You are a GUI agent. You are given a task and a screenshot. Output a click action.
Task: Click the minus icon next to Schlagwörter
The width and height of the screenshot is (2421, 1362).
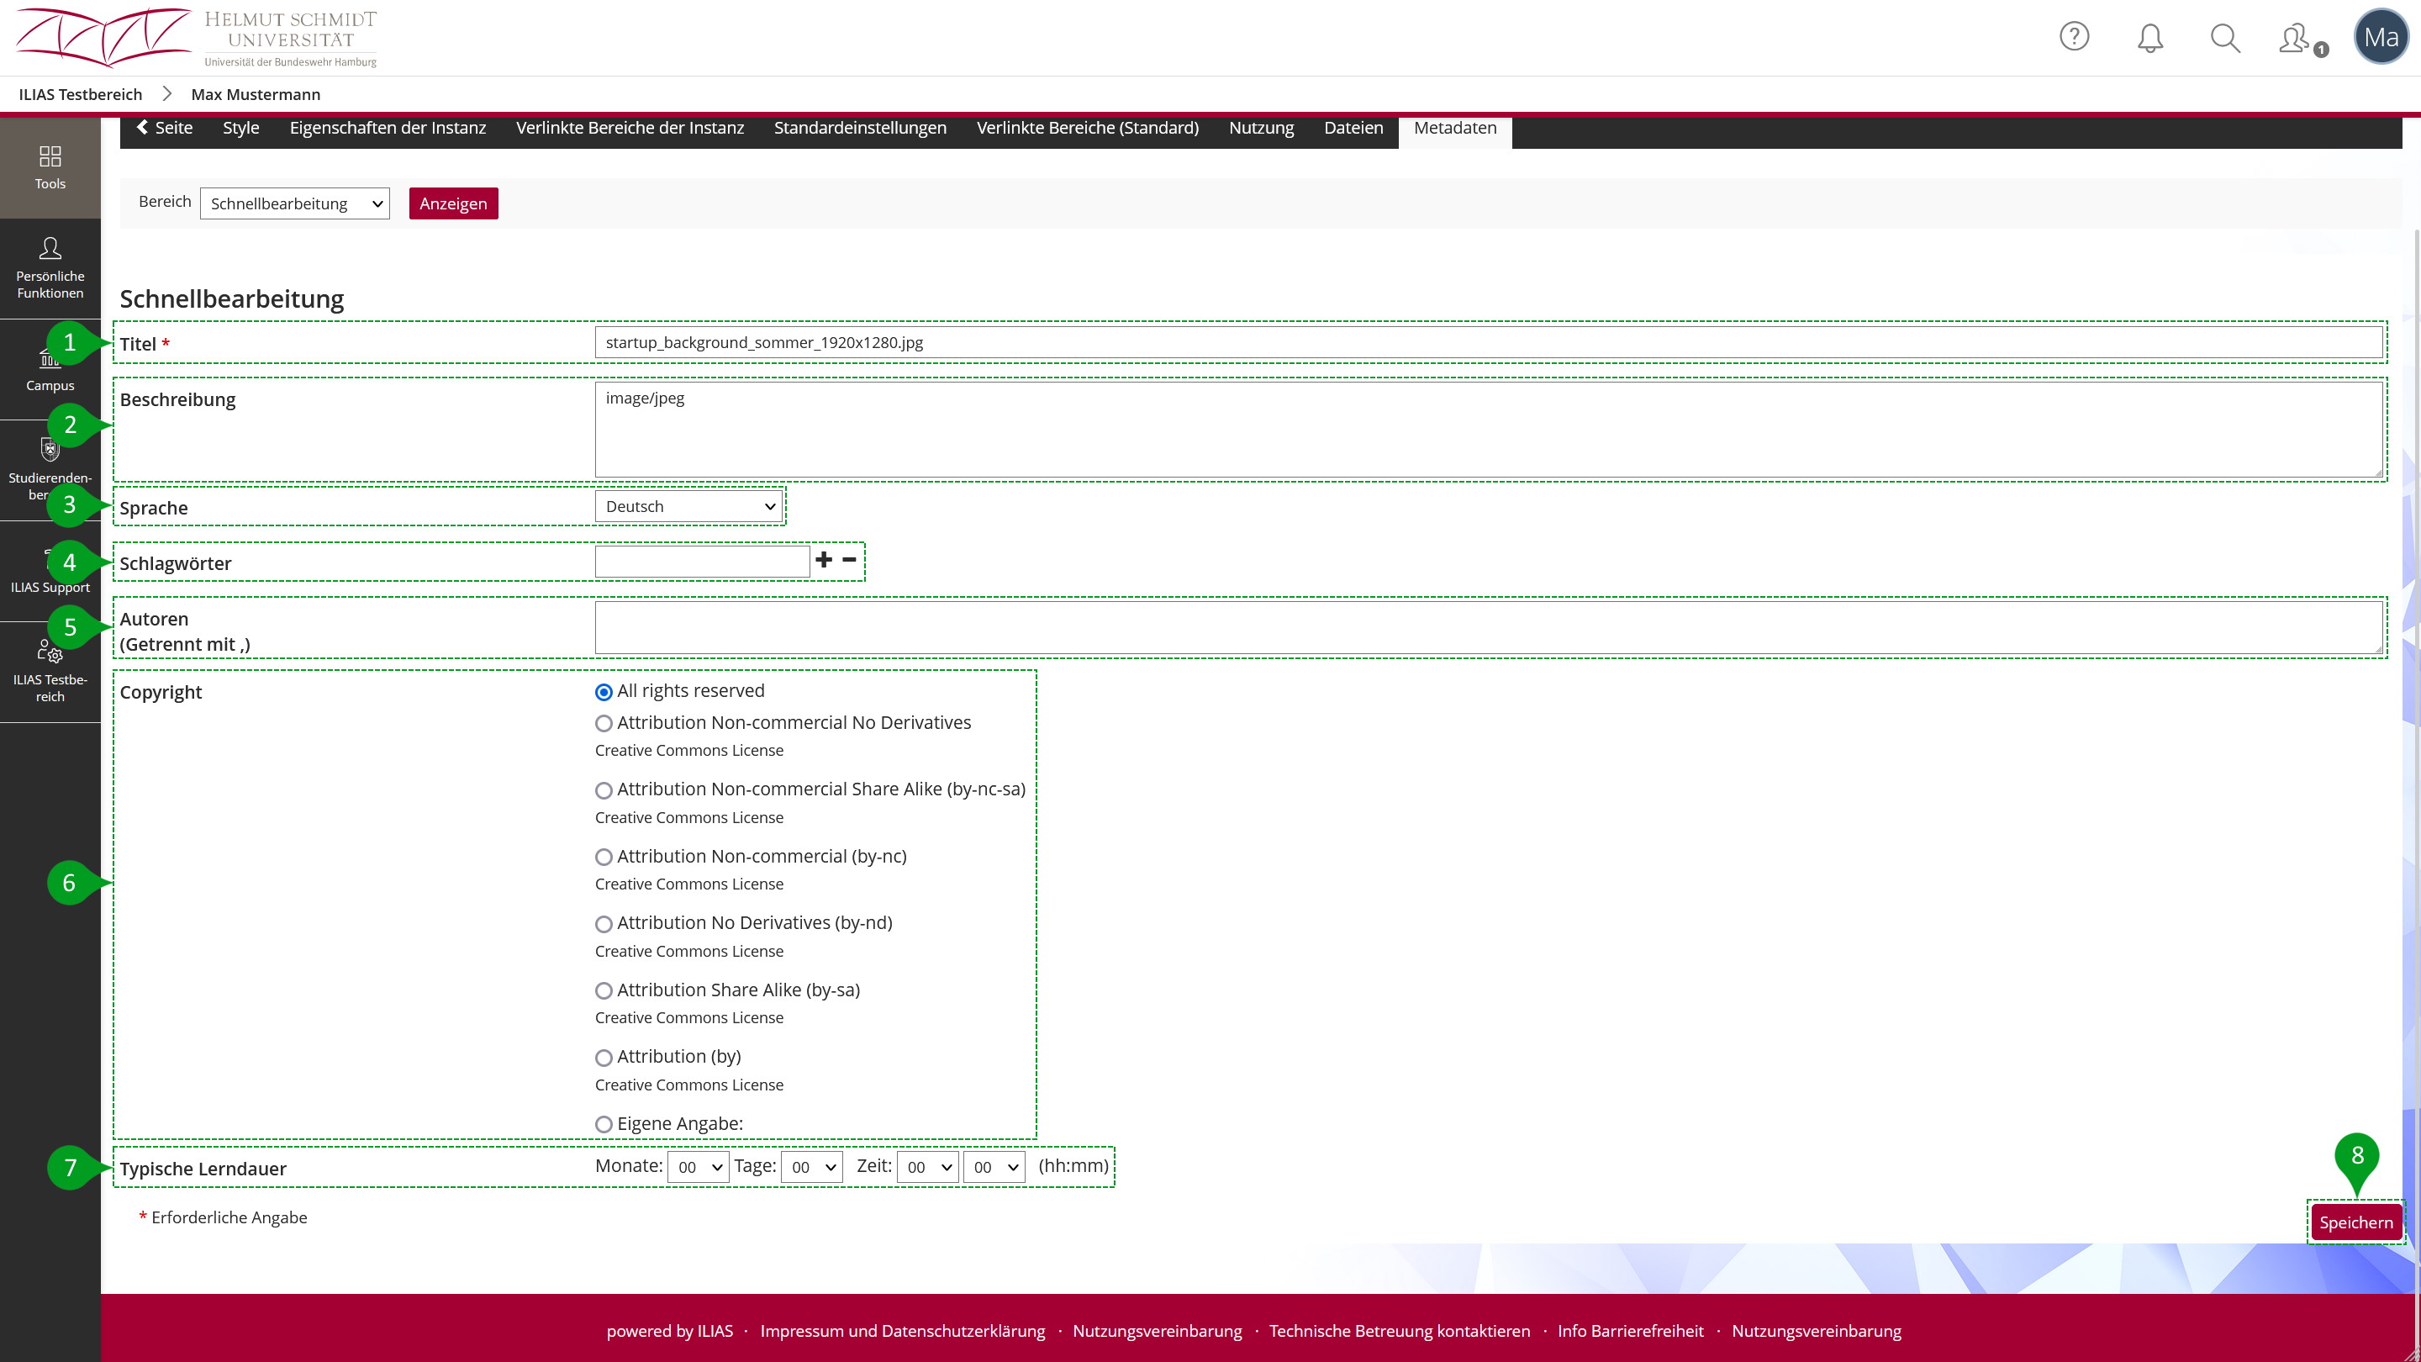tap(850, 559)
